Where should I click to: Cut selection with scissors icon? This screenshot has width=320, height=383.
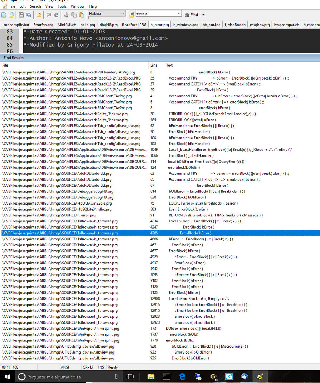tap(66, 15)
